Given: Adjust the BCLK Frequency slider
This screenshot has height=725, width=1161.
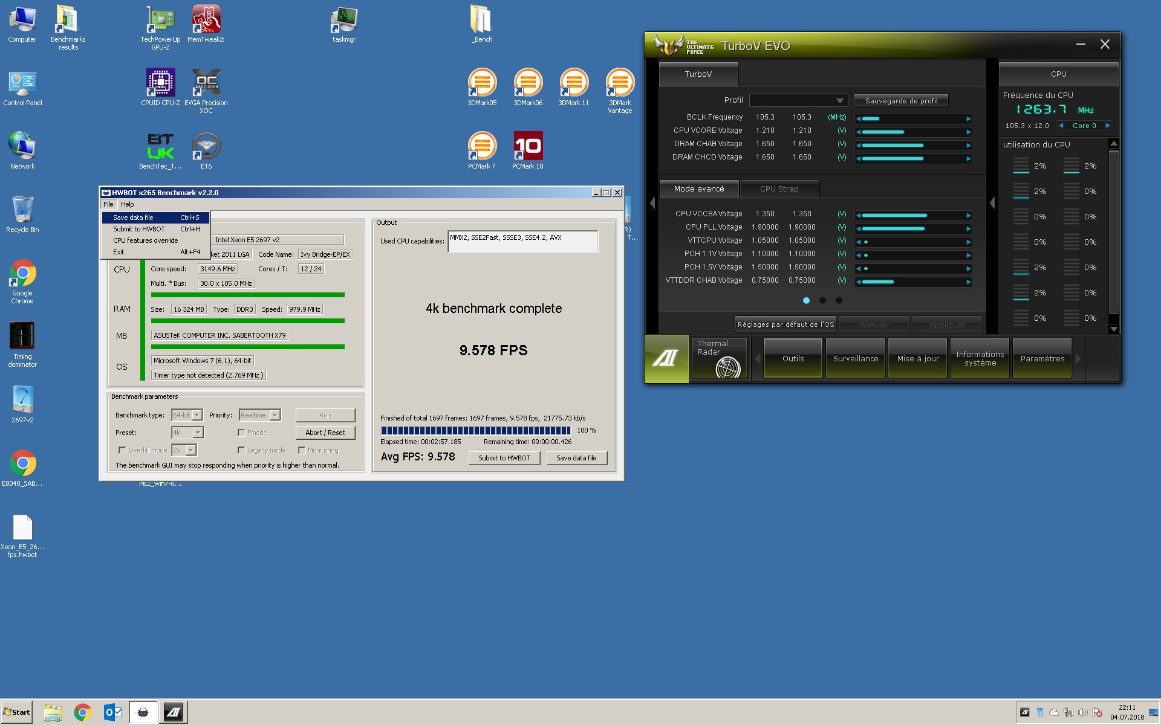Looking at the screenshot, I should click(x=913, y=118).
